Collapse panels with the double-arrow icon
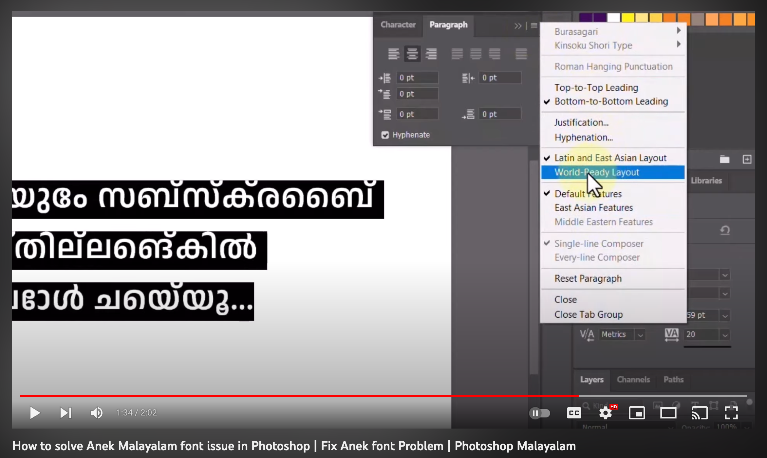 (x=518, y=26)
